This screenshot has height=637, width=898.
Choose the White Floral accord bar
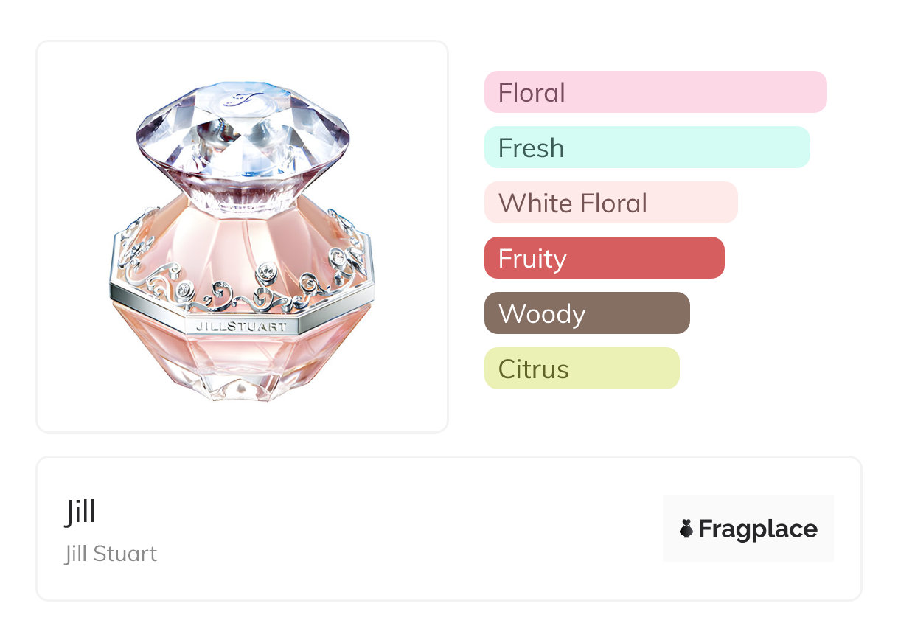point(610,203)
